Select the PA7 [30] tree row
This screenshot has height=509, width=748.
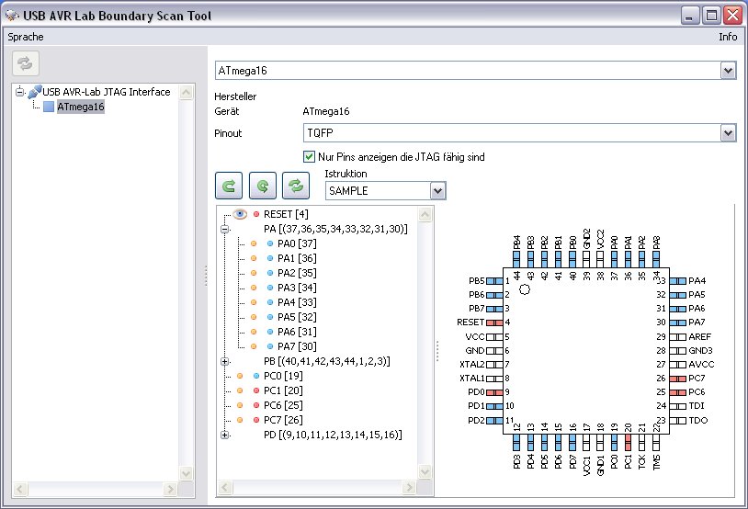click(x=297, y=346)
